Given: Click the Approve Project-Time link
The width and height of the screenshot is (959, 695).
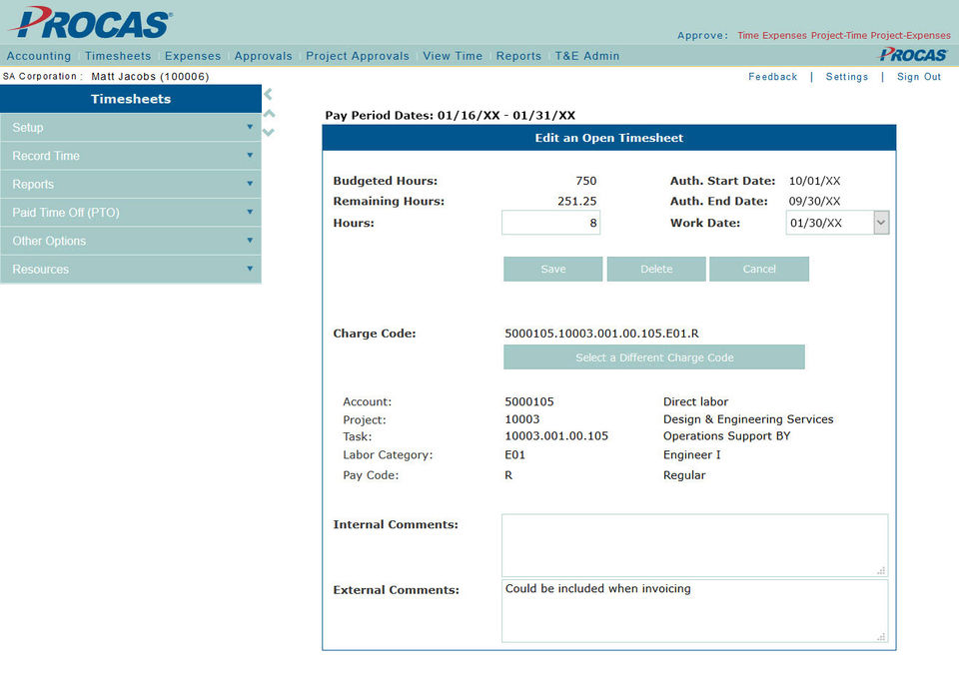Looking at the screenshot, I should tap(839, 36).
